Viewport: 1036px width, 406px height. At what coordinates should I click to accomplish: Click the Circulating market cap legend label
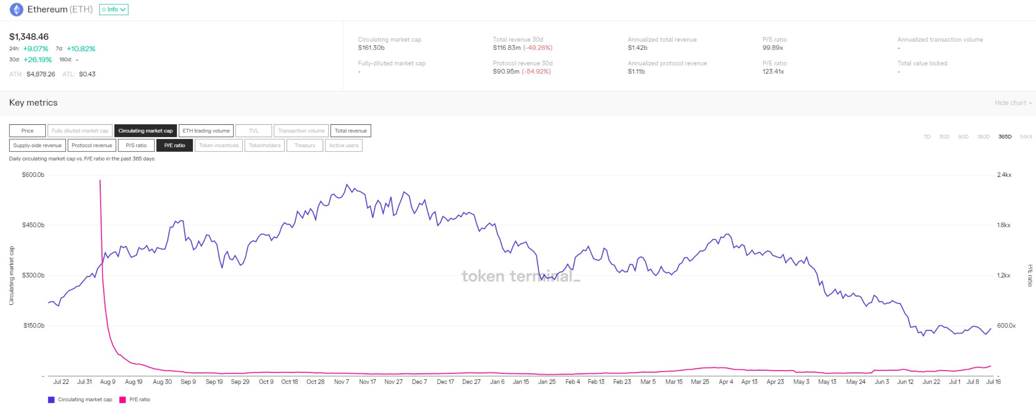85,399
